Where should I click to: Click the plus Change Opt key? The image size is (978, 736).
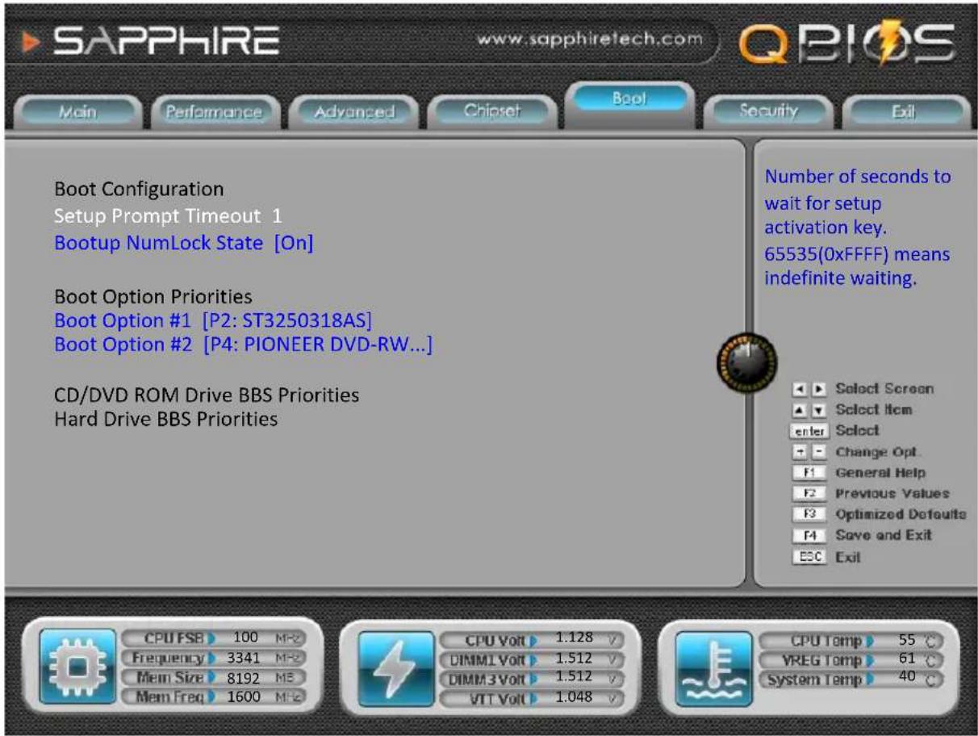[802, 452]
